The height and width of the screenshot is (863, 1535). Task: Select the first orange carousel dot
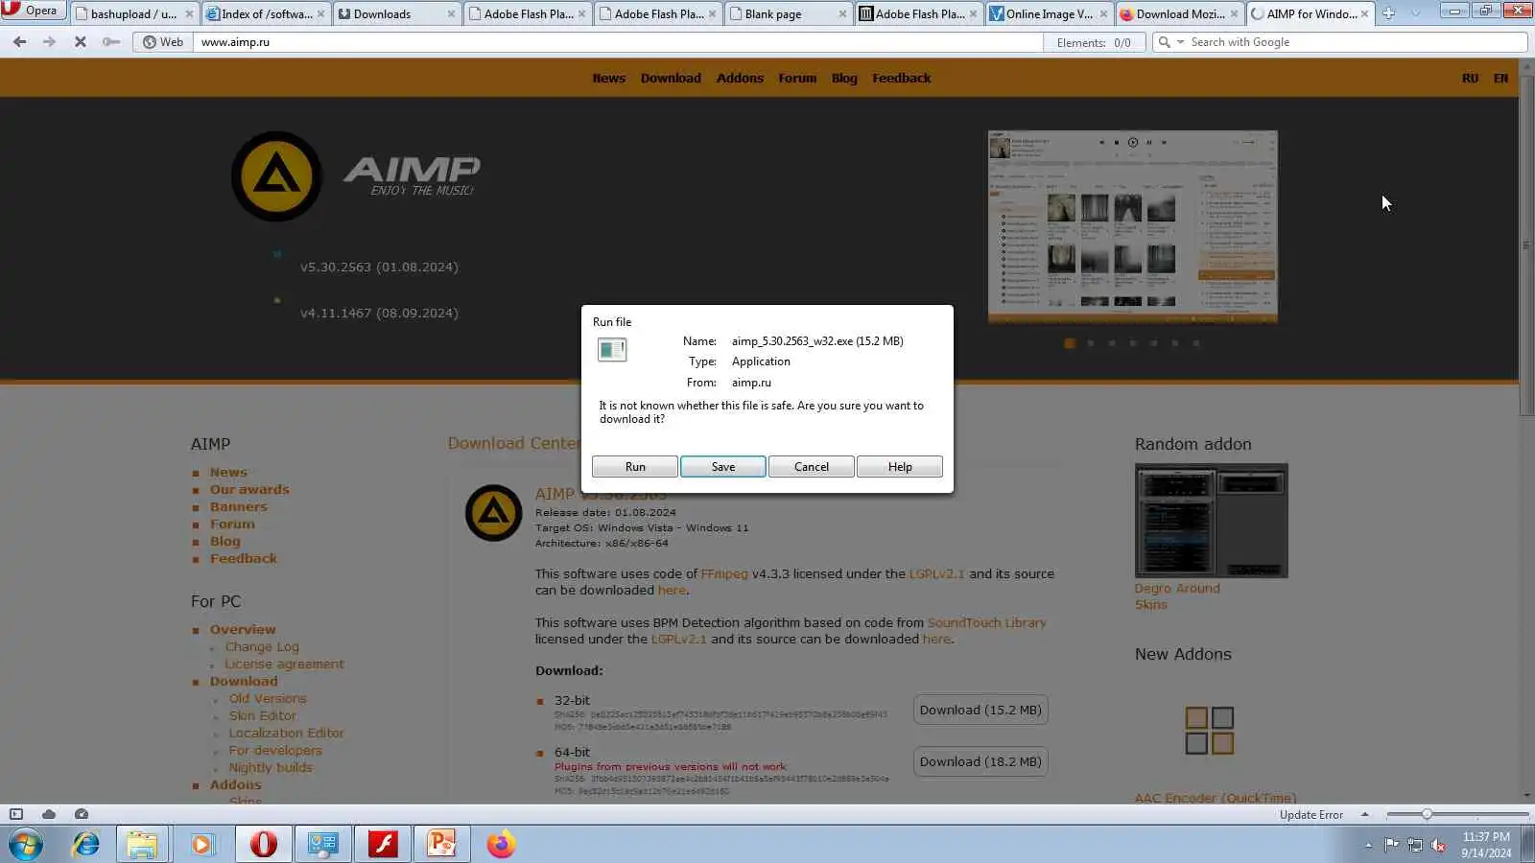pyautogui.click(x=1070, y=343)
